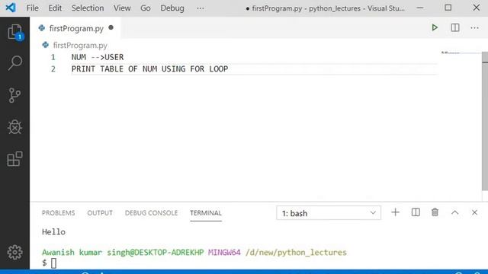Maximize terminal panel with chevron up
The width and height of the screenshot is (488, 274).
tap(454, 212)
